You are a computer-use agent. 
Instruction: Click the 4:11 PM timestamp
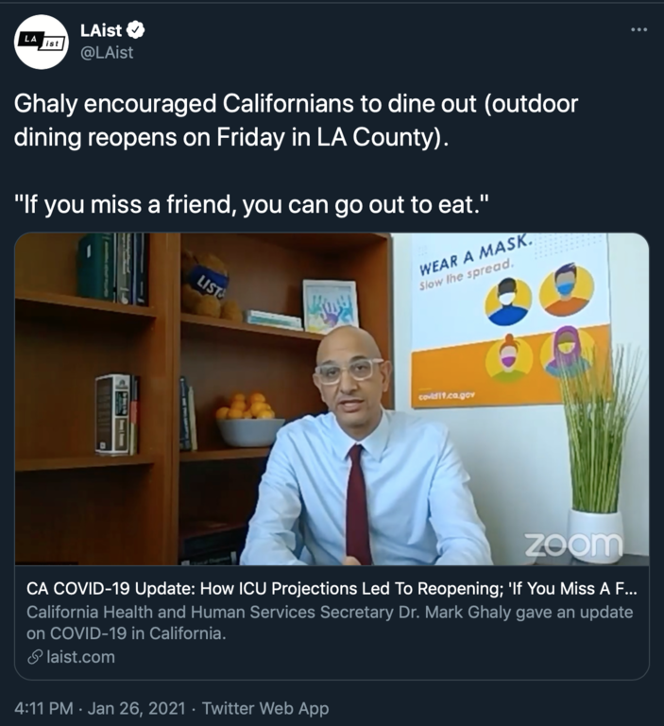pyautogui.click(x=44, y=708)
